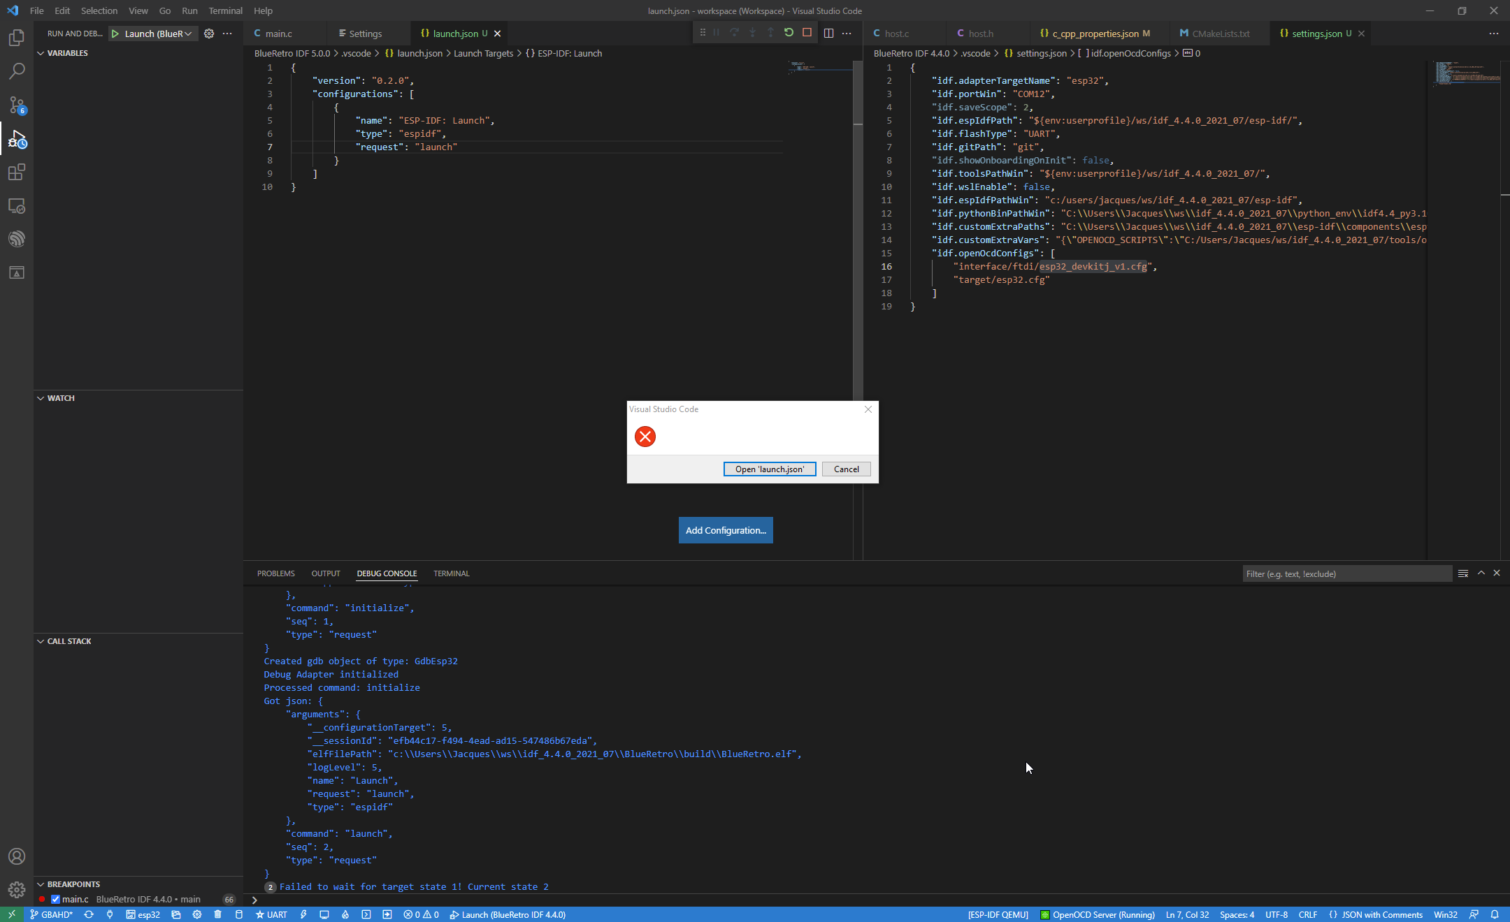Open the Espressif IDF sidebar view
Screen dimensions: 1510x922
17,238
